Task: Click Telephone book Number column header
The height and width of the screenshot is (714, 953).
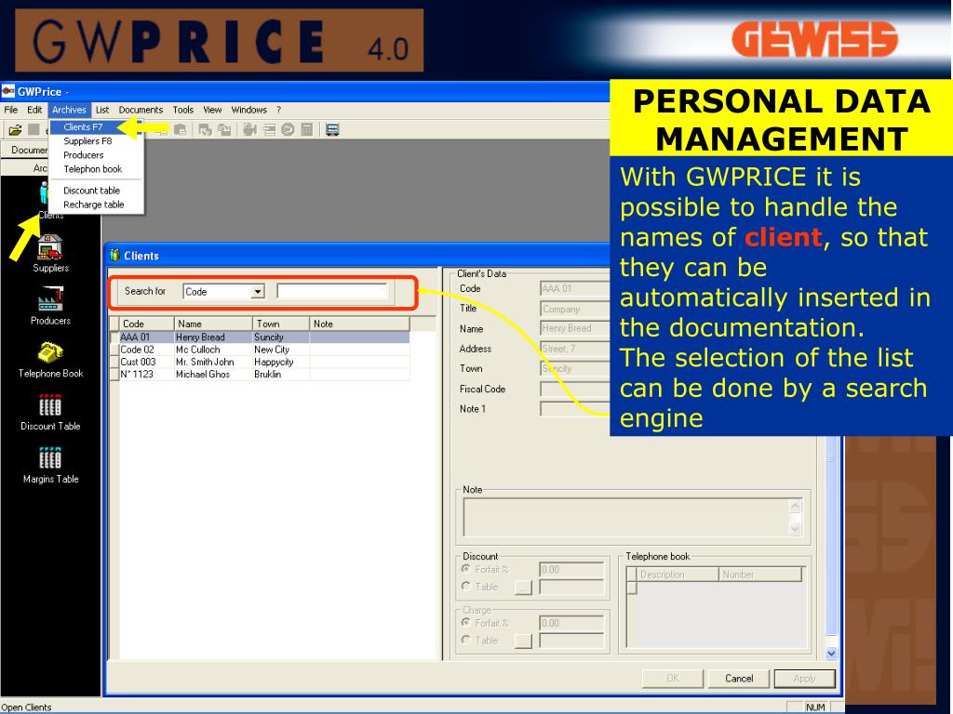Action: coord(759,575)
